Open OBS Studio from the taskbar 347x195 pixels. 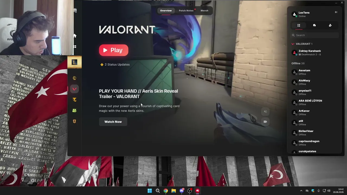[x=189, y=191]
